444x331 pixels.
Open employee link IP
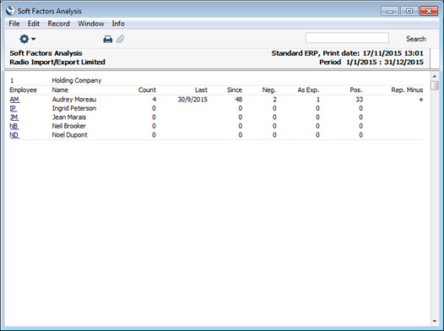pyautogui.click(x=13, y=108)
